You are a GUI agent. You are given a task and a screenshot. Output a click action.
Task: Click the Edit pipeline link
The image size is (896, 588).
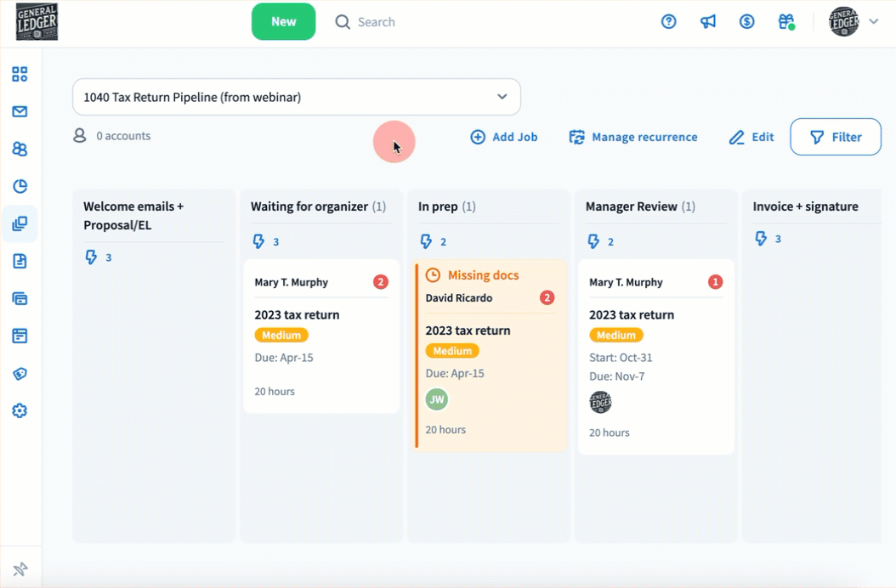coord(751,137)
